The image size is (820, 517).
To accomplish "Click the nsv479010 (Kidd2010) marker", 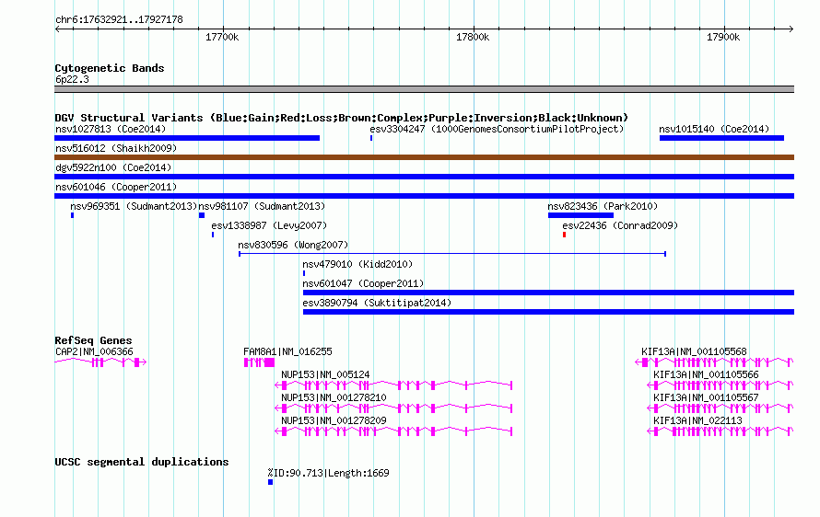I will coord(304,273).
